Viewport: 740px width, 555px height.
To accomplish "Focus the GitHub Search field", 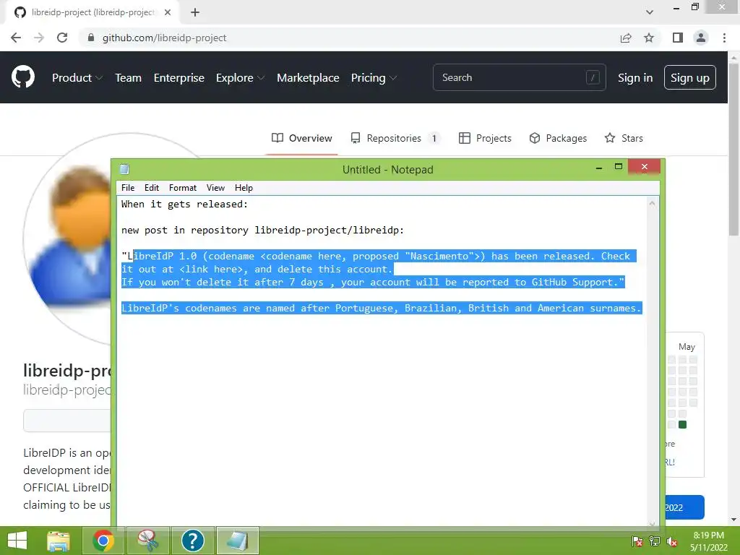I will (519, 77).
